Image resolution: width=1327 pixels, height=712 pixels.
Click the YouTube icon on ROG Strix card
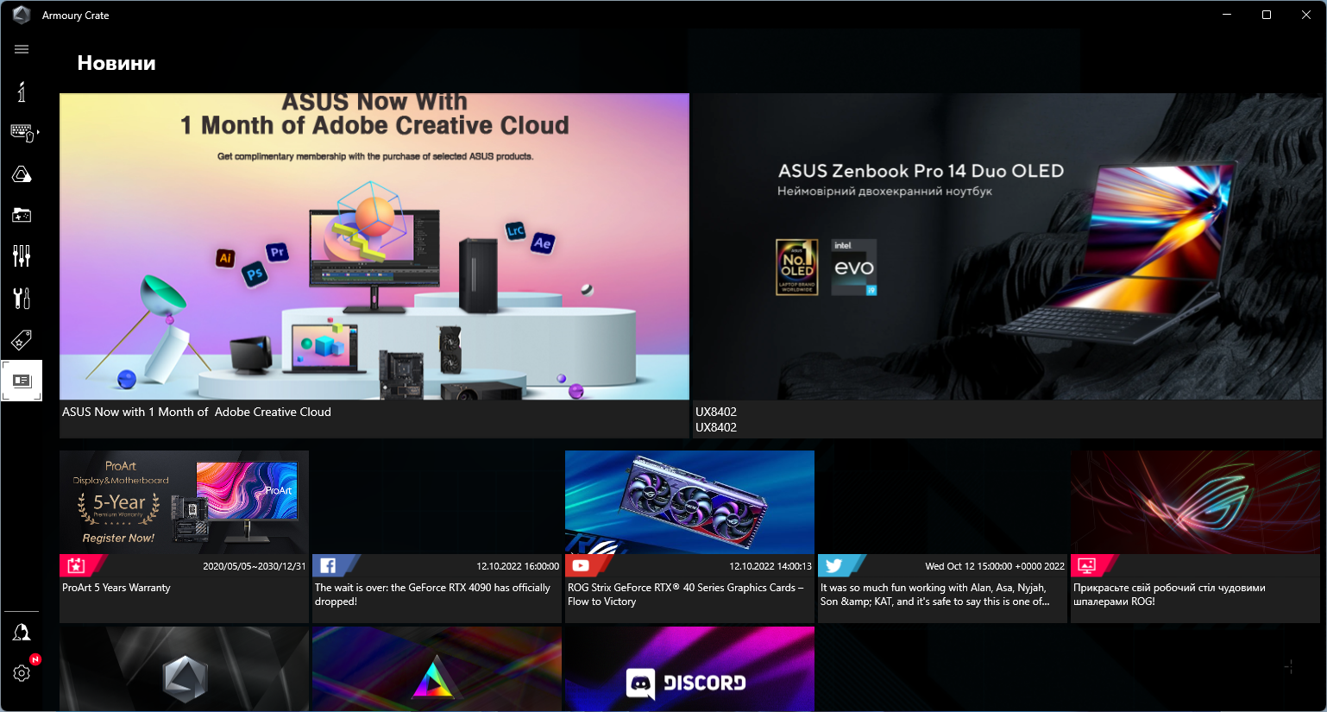(x=581, y=566)
